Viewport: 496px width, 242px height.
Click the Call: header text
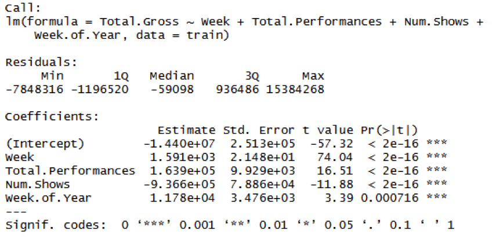[23, 8]
